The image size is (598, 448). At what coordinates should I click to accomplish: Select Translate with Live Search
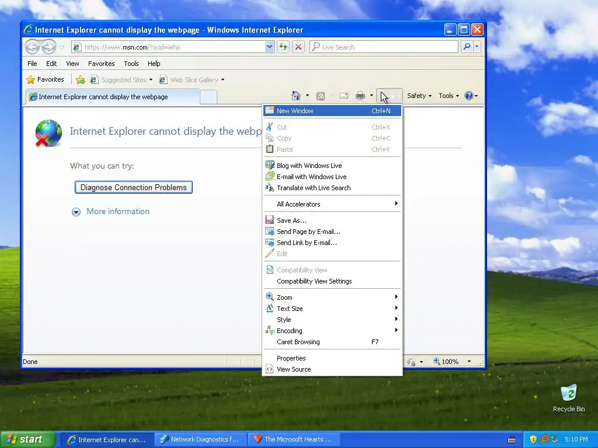click(x=332, y=188)
